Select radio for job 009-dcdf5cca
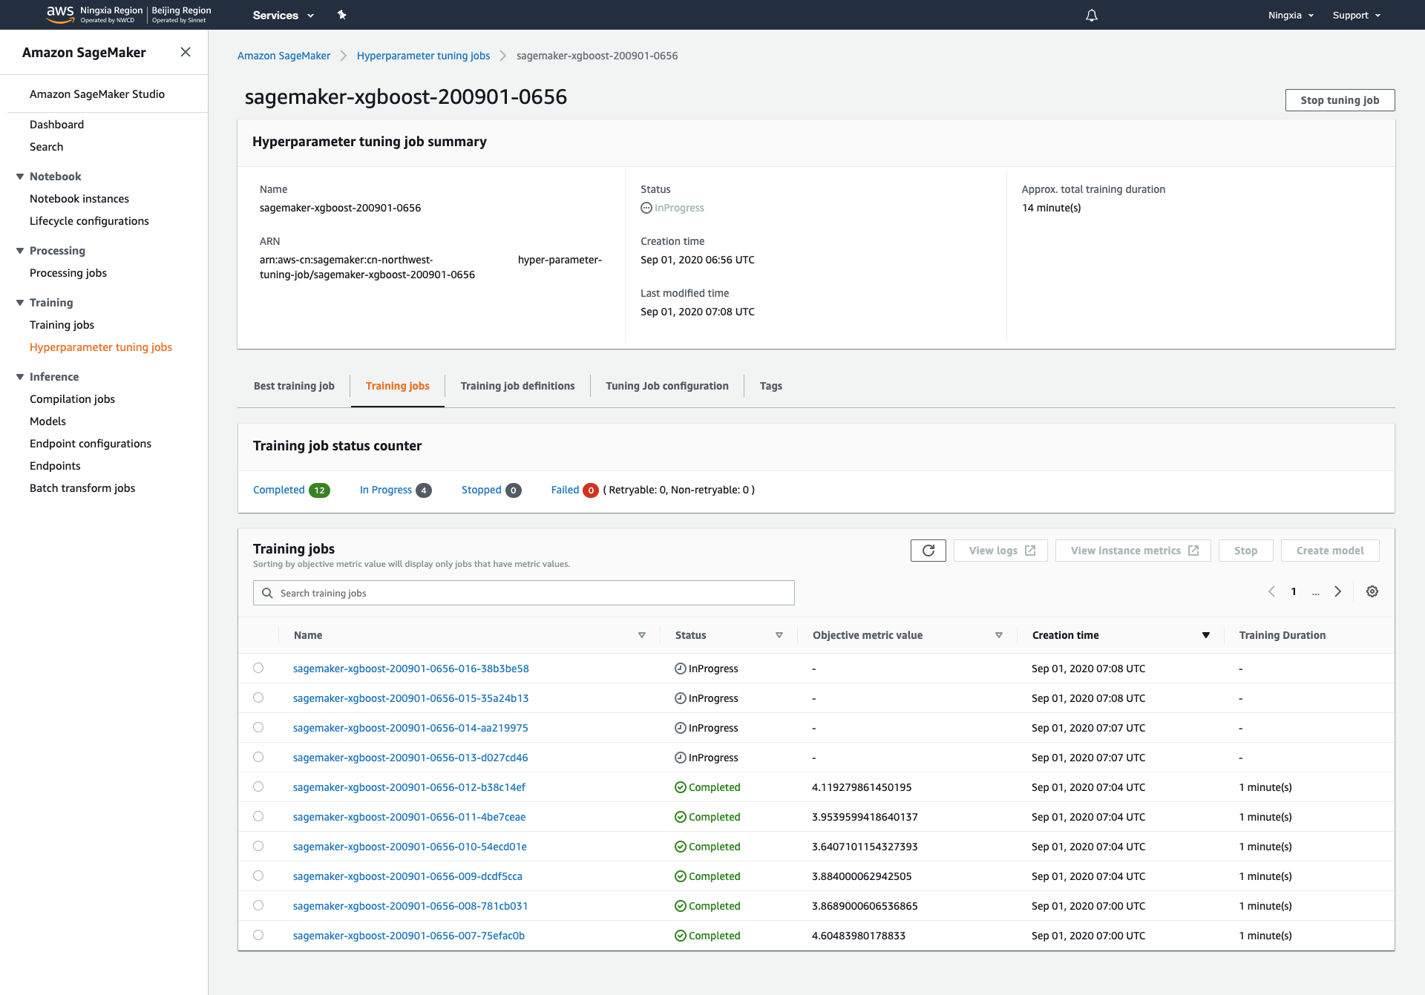Viewport: 1425px width, 995px height. click(x=258, y=876)
